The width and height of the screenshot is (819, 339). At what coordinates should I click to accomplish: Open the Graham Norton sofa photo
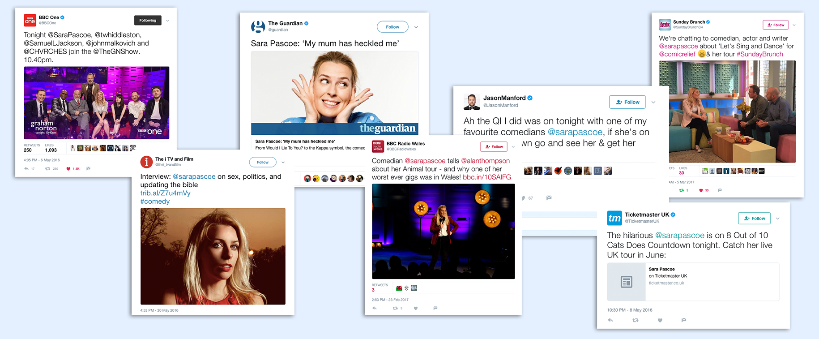[97, 103]
